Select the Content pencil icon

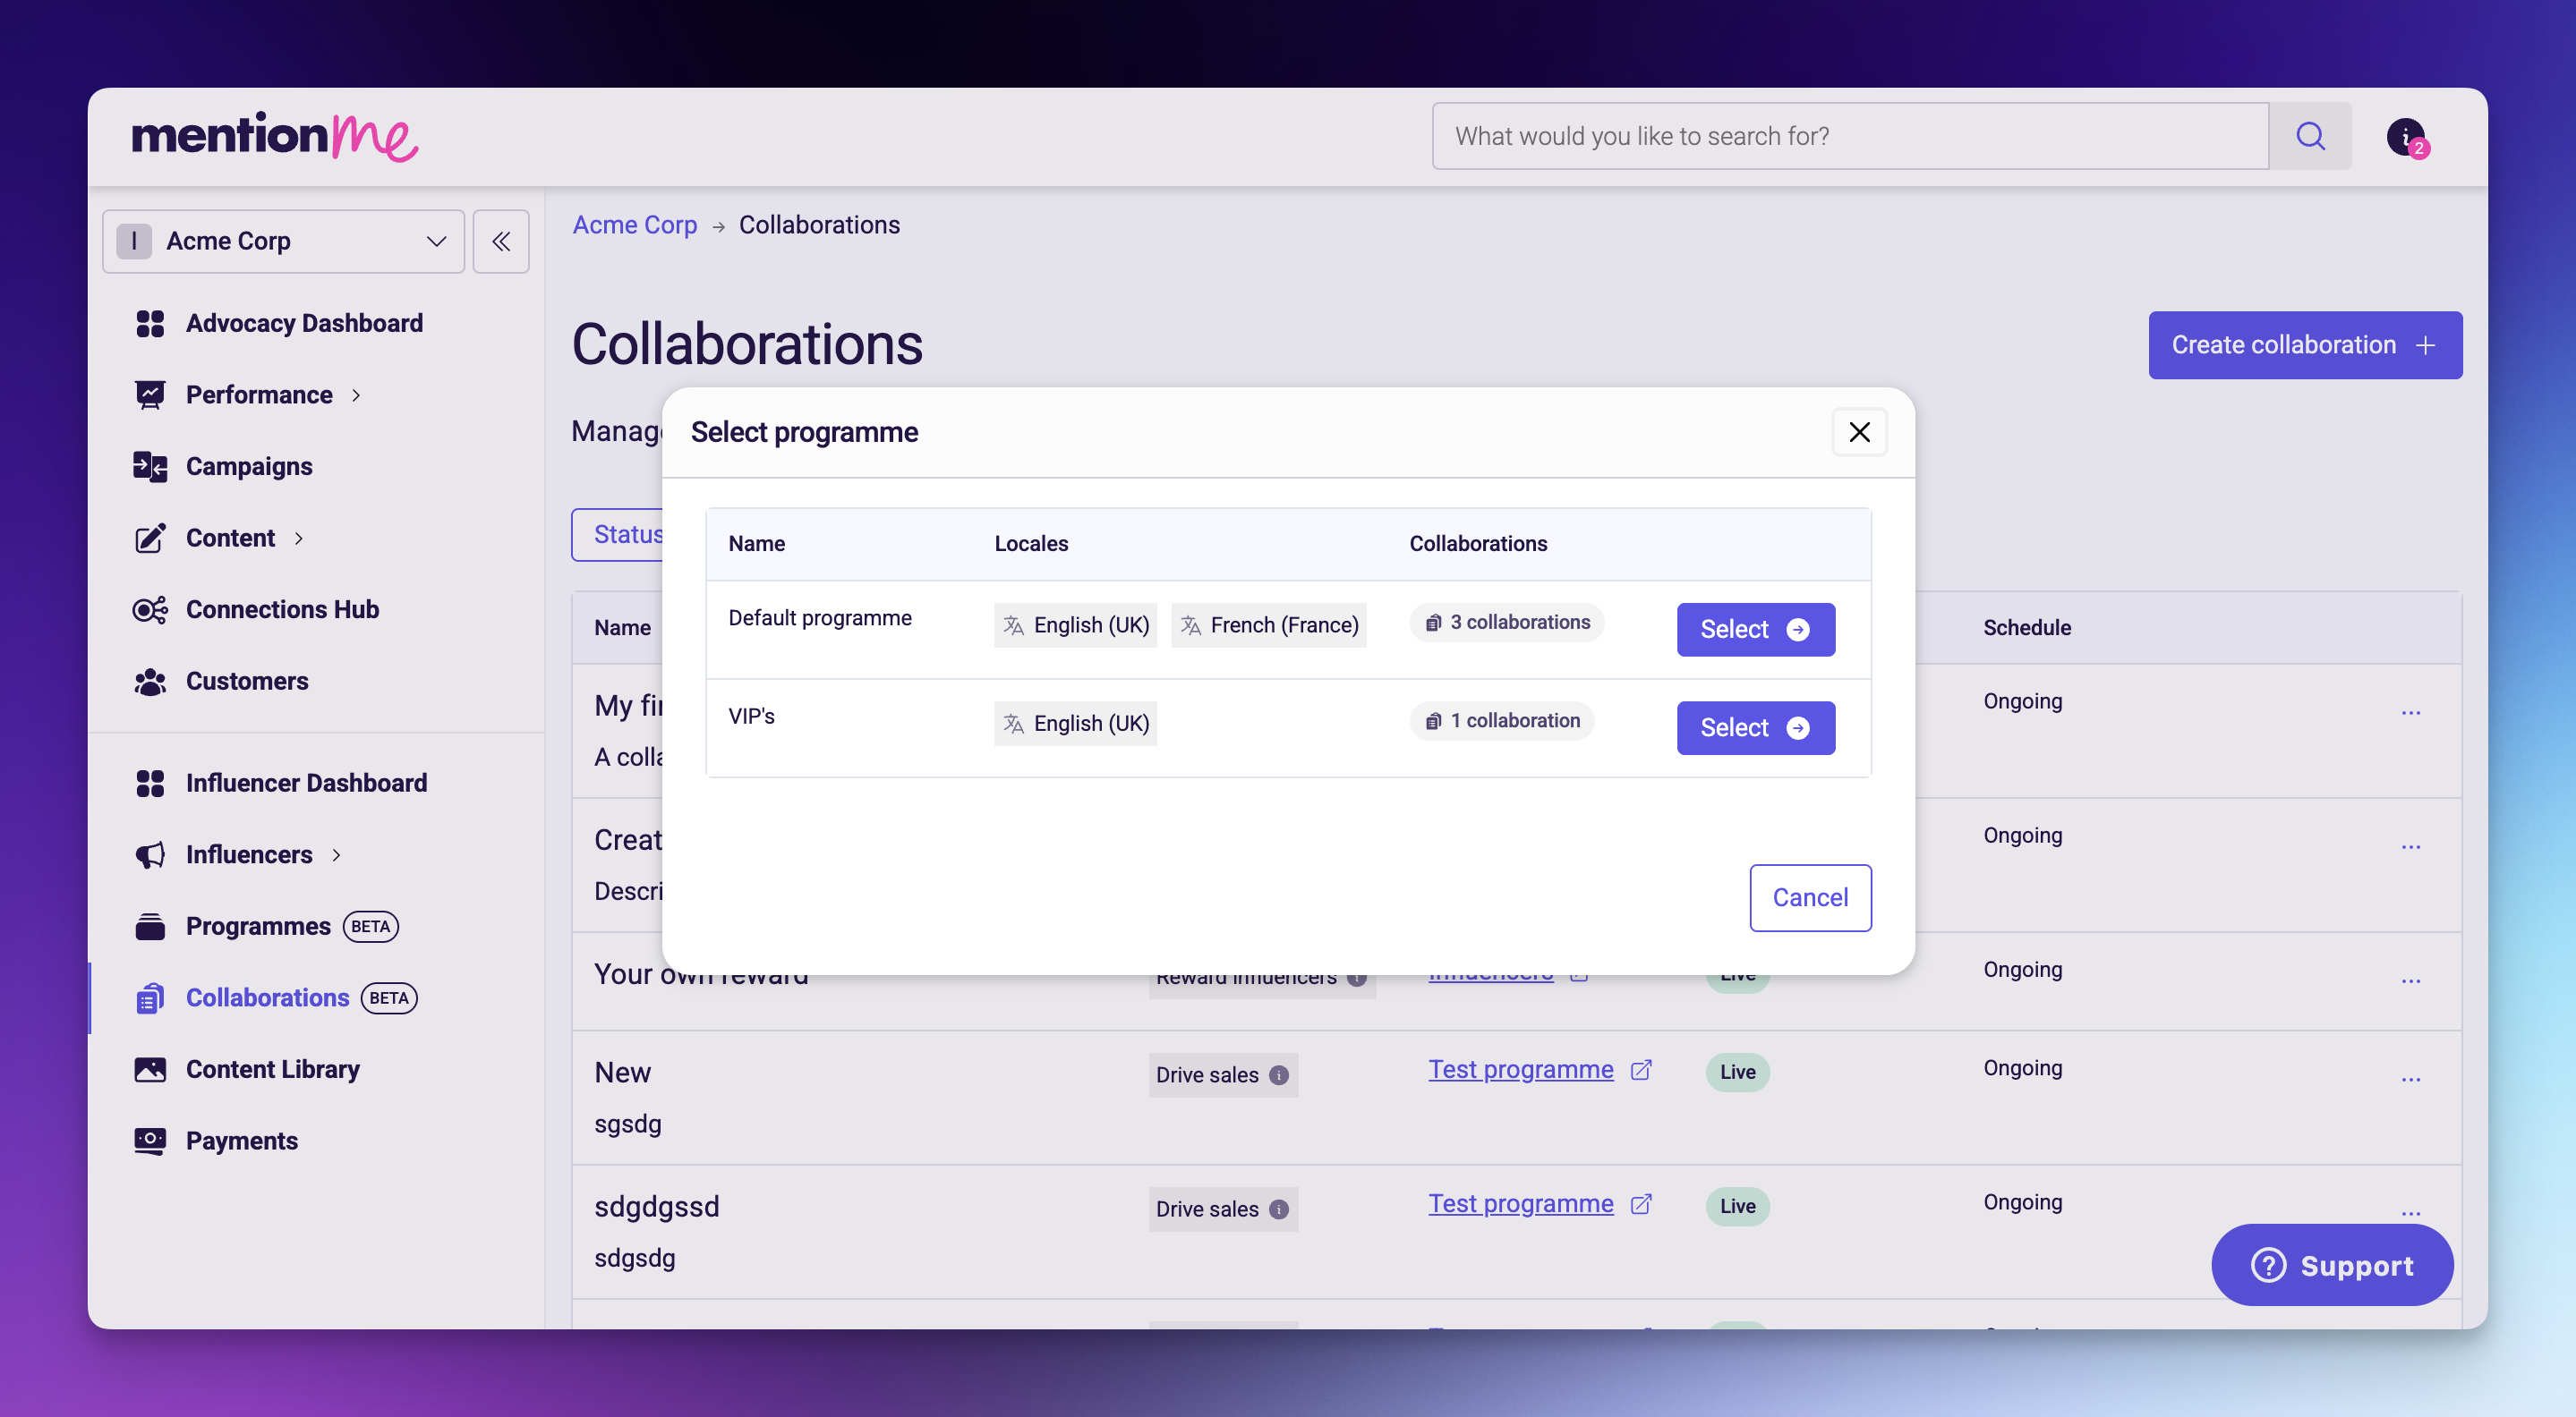[x=150, y=538]
